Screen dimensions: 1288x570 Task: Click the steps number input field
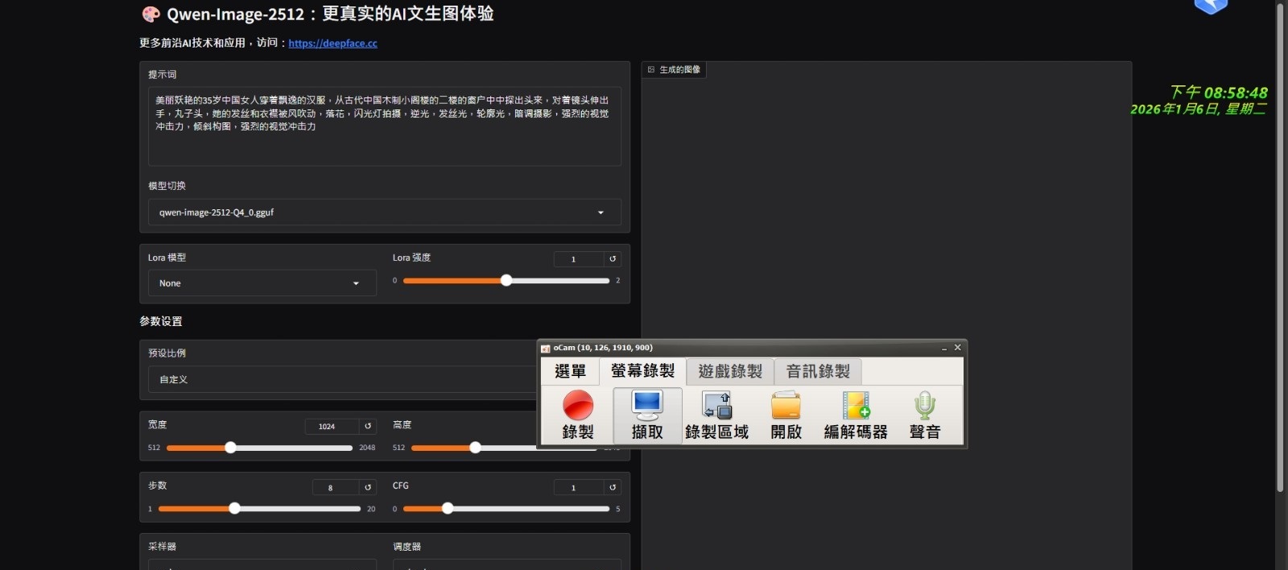tap(334, 488)
